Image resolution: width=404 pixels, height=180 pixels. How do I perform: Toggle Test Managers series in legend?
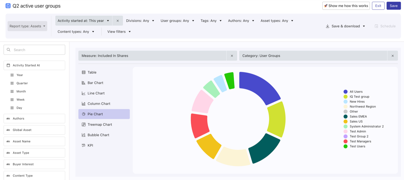tap(360, 141)
